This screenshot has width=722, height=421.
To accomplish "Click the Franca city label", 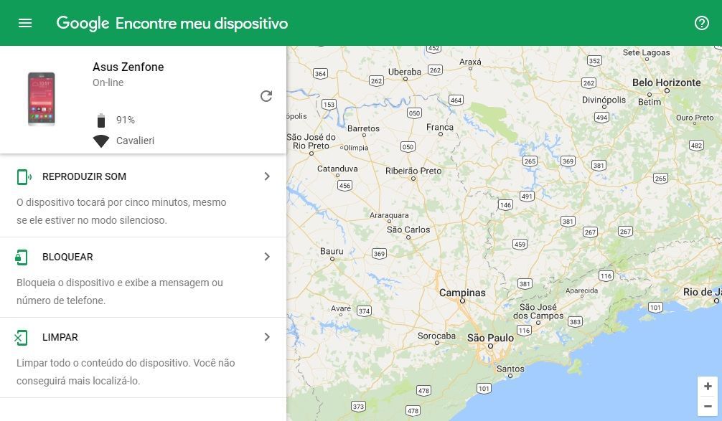I will [440, 127].
